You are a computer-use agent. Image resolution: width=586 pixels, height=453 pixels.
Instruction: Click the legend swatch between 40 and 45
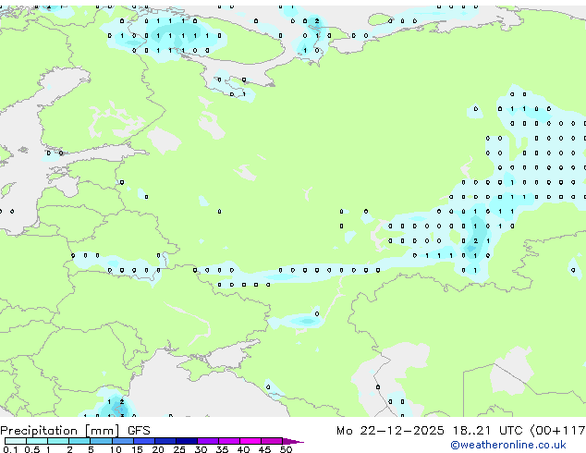250,441
